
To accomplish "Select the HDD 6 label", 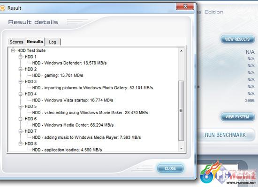I will (x=30, y=119).
